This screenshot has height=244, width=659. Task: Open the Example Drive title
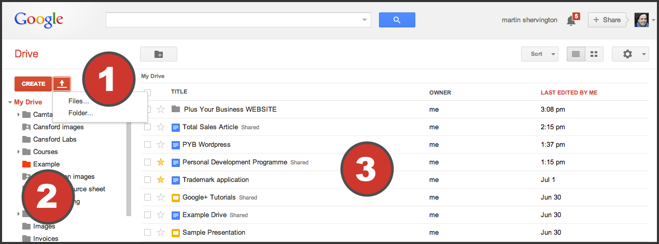[x=205, y=215]
